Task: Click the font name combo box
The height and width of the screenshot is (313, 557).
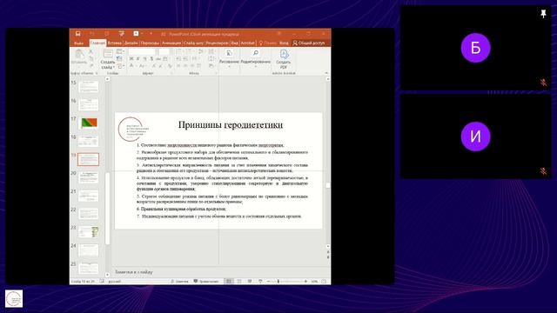Action: pos(142,52)
